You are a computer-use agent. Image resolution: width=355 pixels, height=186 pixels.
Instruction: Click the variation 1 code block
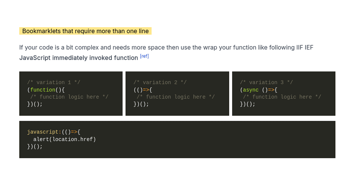[71, 93]
